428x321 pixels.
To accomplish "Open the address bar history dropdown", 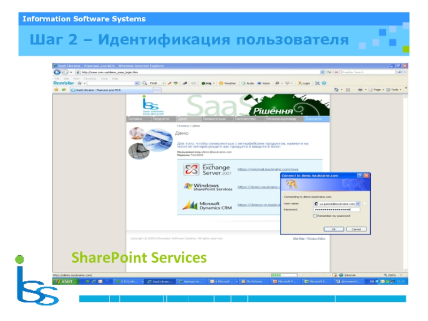I will [323, 72].
